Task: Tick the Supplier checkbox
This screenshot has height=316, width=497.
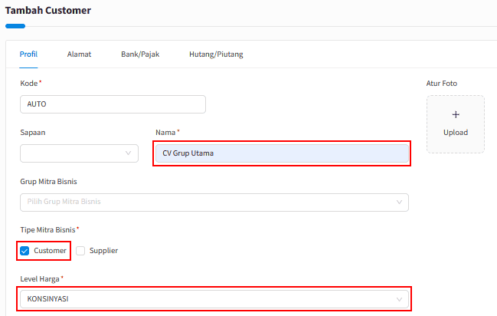Action: [x=80, y=251]
